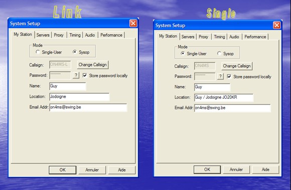Click Aide in Link window

[122, 170]
